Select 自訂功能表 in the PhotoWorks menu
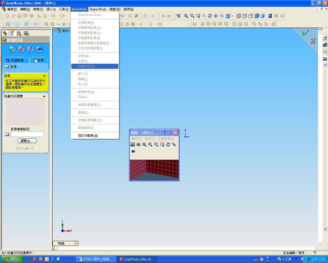328x263 pixels. tap(95, 136)
